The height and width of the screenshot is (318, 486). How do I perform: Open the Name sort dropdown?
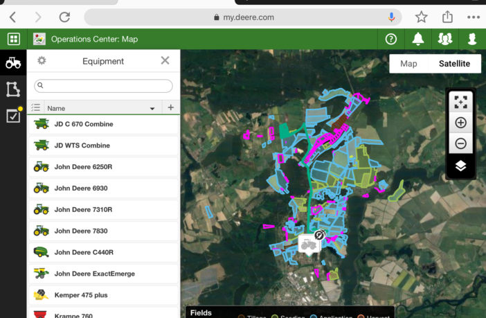[x=152, y=108]
